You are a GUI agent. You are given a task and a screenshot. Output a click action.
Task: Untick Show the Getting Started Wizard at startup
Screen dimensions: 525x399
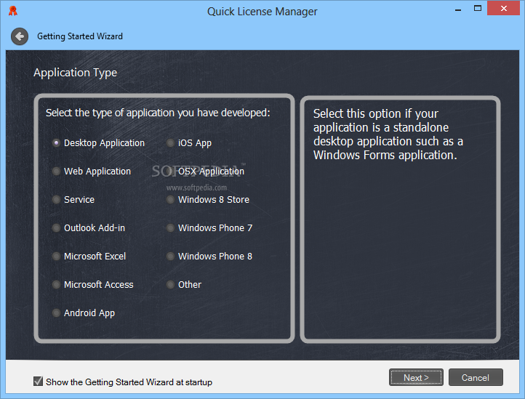[38, 382]
